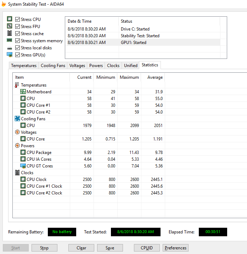Disable the Stress local disks checkbox
Image resolution: width=247 pixels, height=254 pixels.
coord(17,48)
